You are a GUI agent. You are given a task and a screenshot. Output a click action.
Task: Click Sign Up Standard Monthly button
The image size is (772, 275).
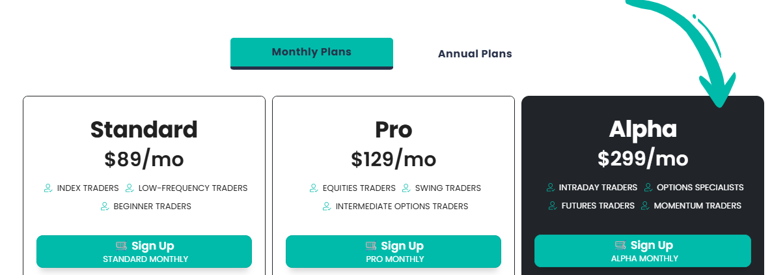tap(144, 252)
